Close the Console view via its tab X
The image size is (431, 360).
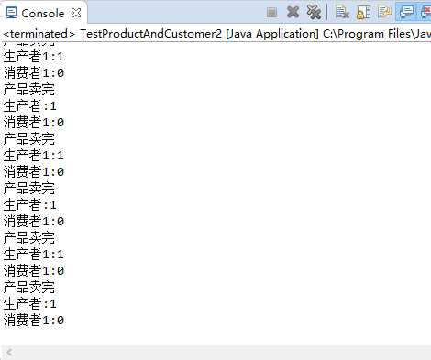pos(76,13)
